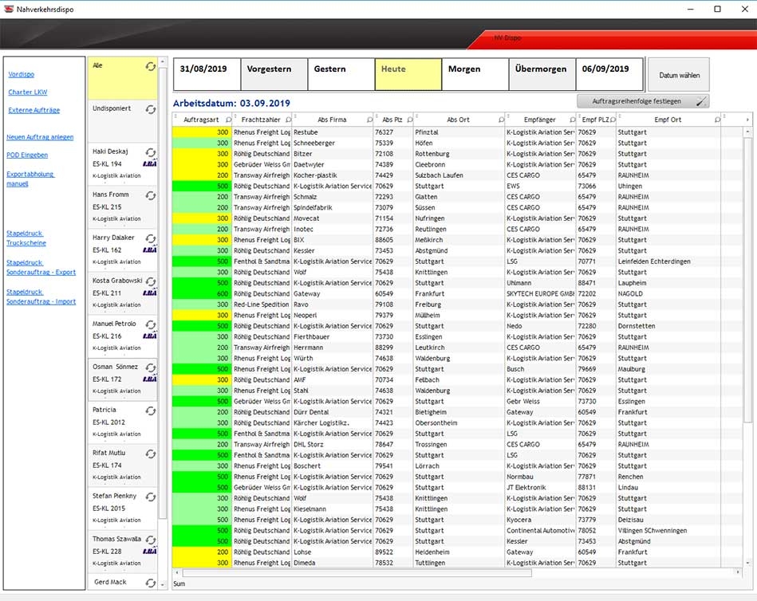Refresh Stefan Pienkny driver tile
The image size is (757, 601).
[151, 497]
